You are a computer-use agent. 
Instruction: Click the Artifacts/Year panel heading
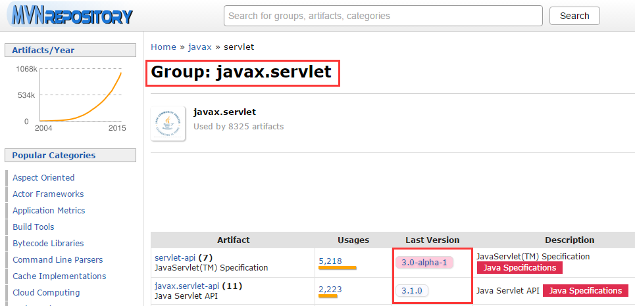[70, 50]
